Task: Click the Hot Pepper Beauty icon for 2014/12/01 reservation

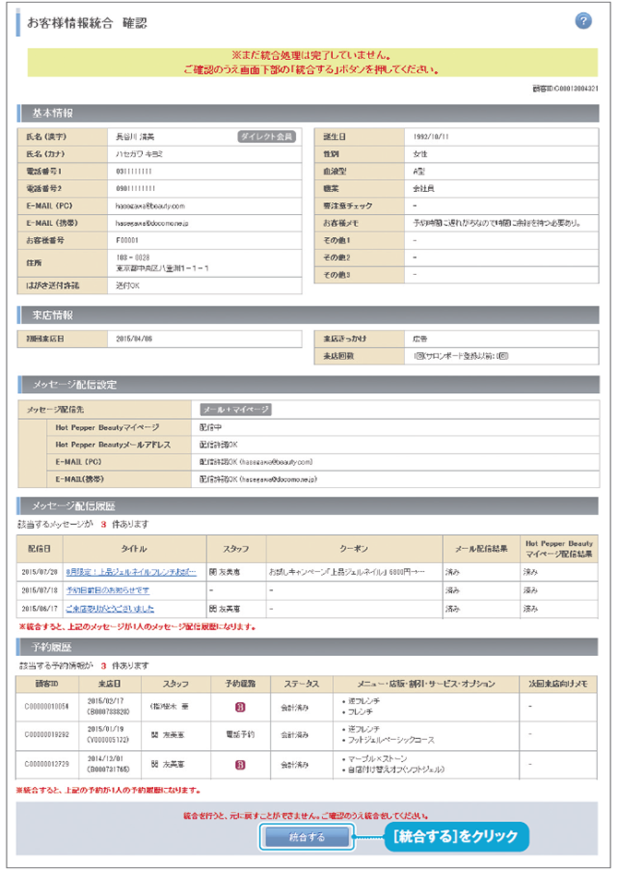Action: [x=240, y=765]
